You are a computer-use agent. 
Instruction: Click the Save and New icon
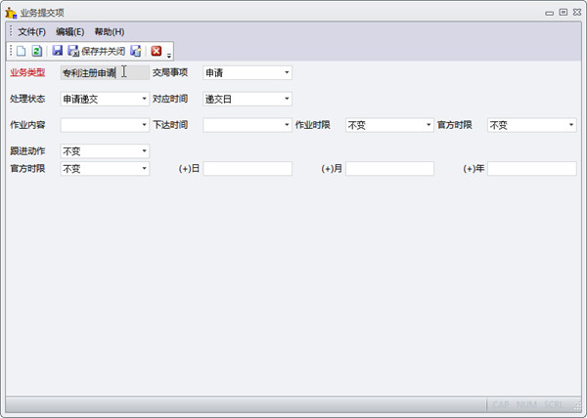(136, 51)
